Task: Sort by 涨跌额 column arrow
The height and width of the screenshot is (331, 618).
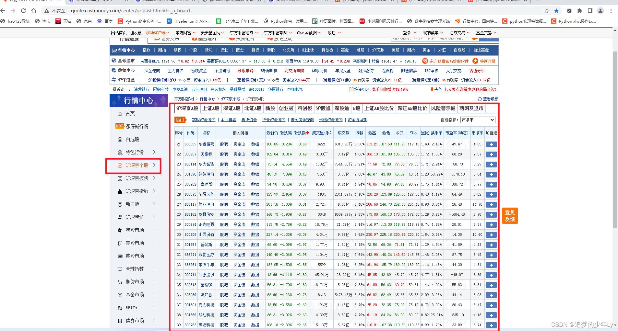Action: pyautogui.click(x=307, y=133)
